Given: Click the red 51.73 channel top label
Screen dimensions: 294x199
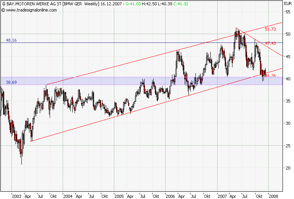Looking at the screenshot, I should click(x=271, y=29).
